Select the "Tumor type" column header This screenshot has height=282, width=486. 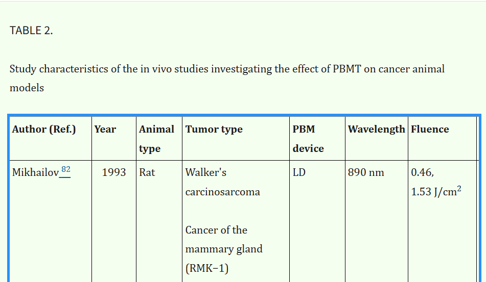(214, 130)
